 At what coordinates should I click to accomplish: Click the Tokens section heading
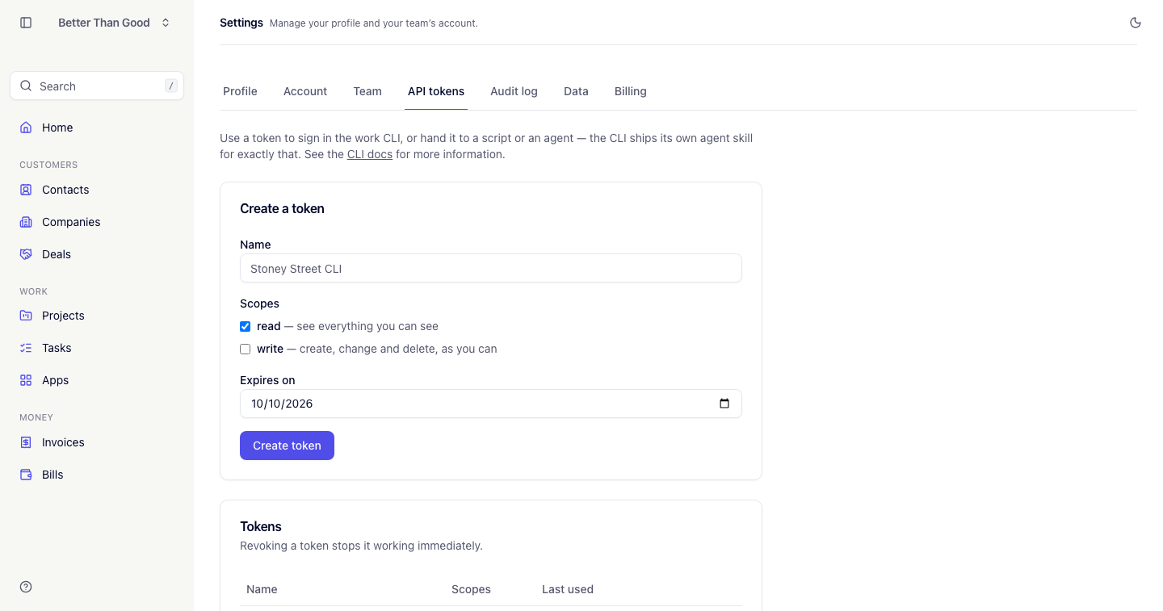point(261,526)
